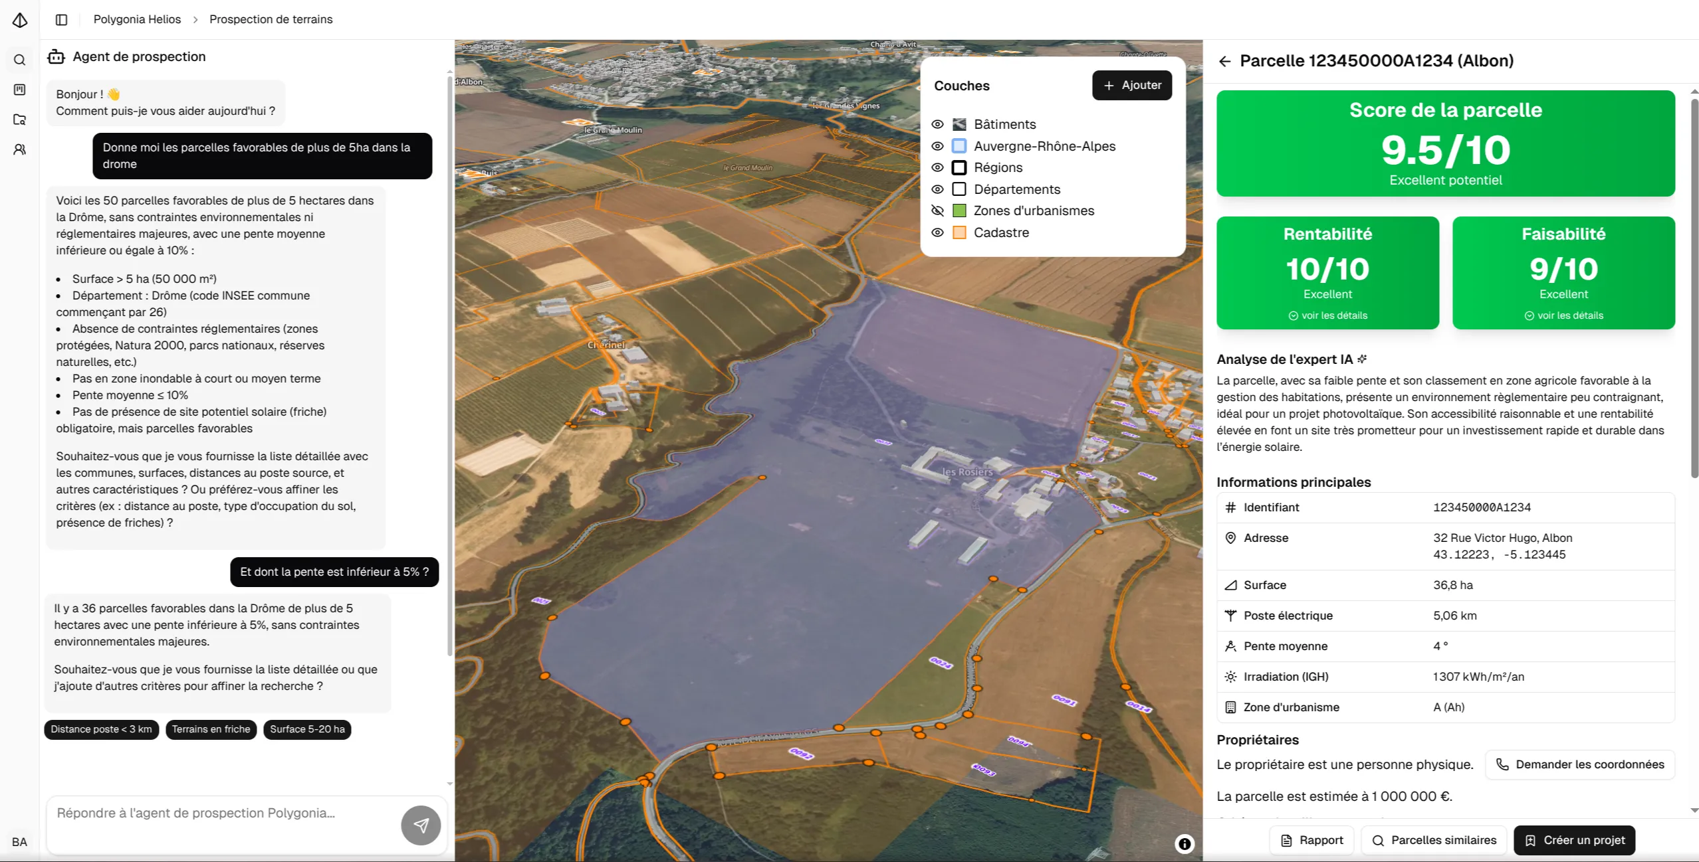Image resolution: width=1699 pixels, height=862 pixels.
Task: Expand Rentabilité voir les détails
Action: [x=1327, y=315]
